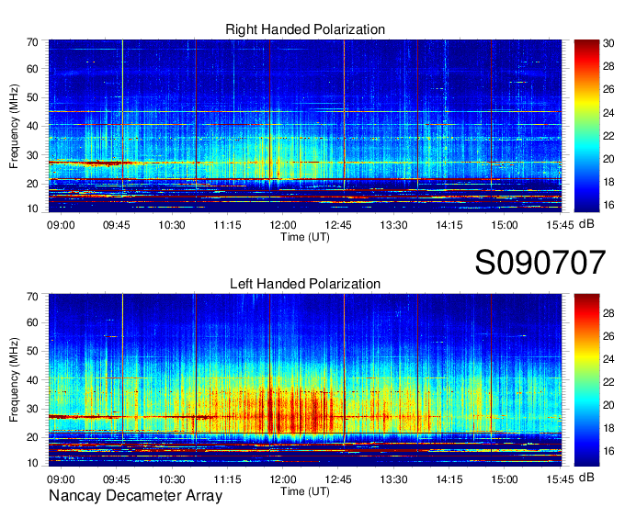Click the lower plot's Frequency (MHz) axis label

tap(14, 380)
